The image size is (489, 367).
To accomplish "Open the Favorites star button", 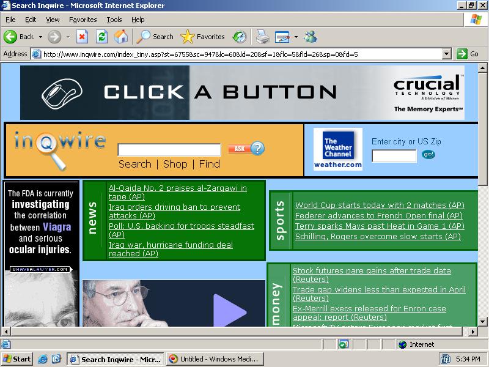I will (203, 37).
